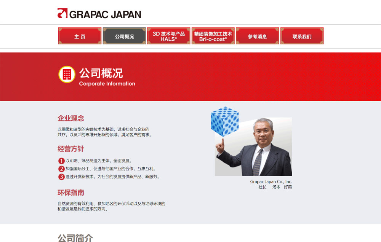Select the 公司概况 navigation tab
The height and width of the screenshot is (242, 381).
[124, 36]
